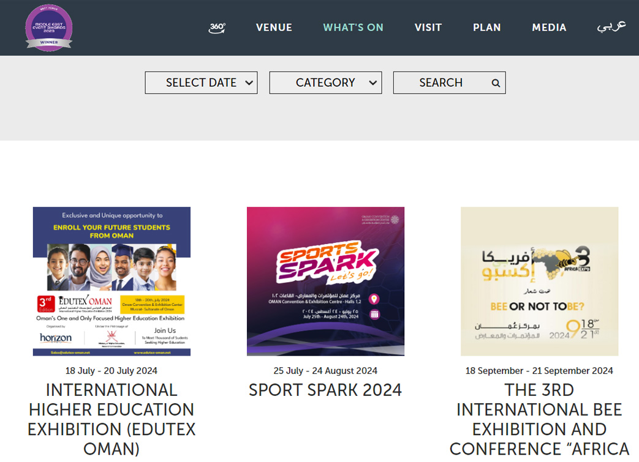Open the VISIT menu item
Image resolution: width=639 pixels, height=462 pixels.
pyautogui.click(x=428, y=28)
